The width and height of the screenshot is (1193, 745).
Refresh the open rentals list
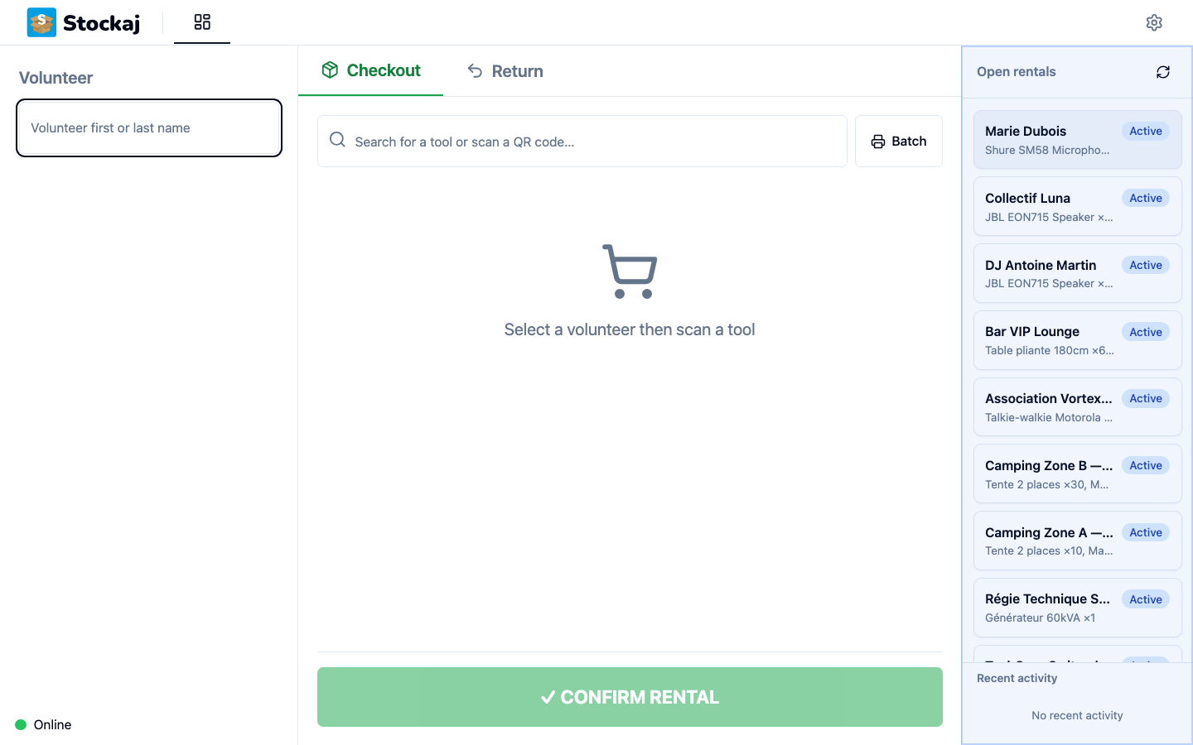coord(1163,72)
